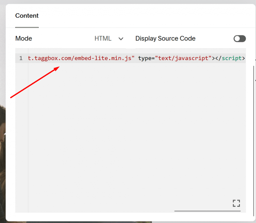
Task: Click the Mode label
Action: [24, 39]
